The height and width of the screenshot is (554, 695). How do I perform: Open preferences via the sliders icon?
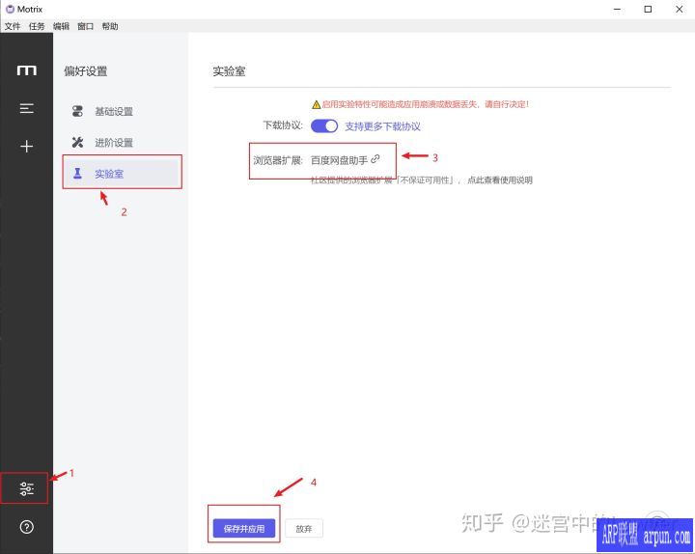26,489
